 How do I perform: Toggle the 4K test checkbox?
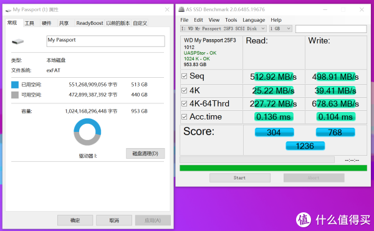pos(184,90)
